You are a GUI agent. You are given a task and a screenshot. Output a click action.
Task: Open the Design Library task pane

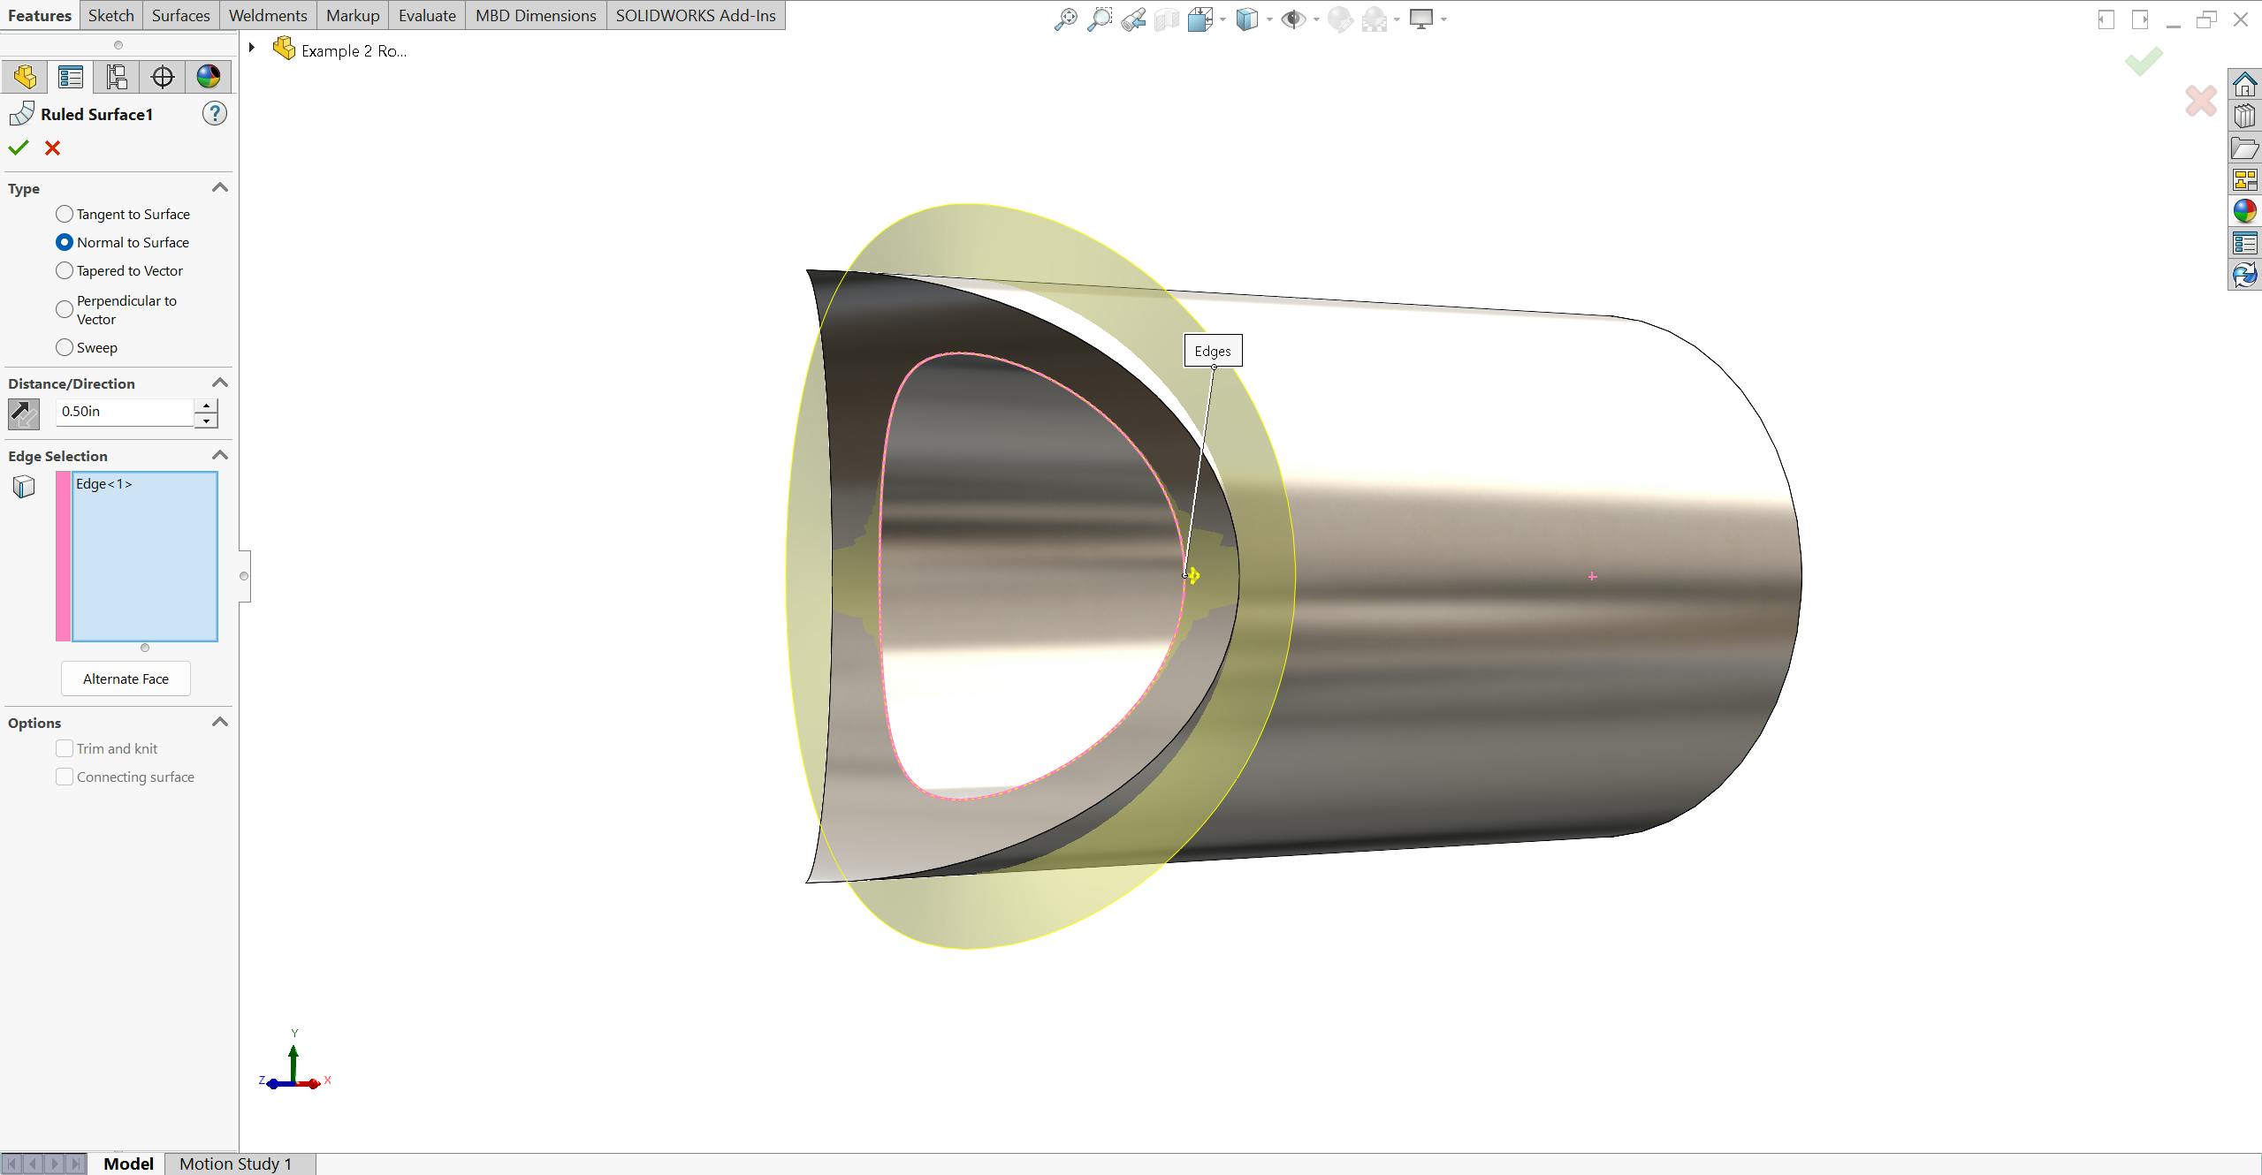(x=2245, y=116)
